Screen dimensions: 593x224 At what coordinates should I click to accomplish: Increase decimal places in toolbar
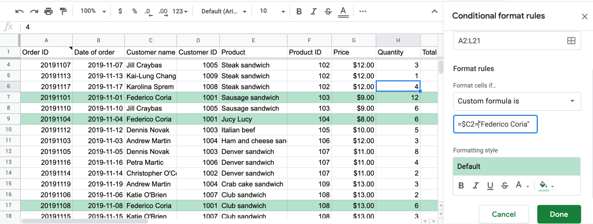(162, 11)
